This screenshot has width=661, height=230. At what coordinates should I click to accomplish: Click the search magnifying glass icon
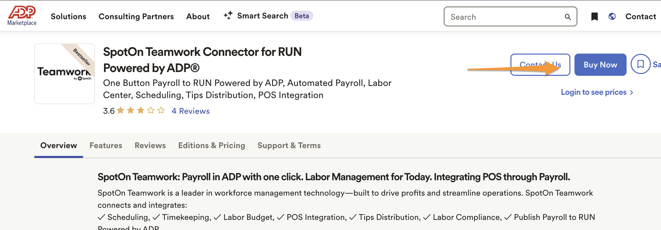click(x=568, y=17)
